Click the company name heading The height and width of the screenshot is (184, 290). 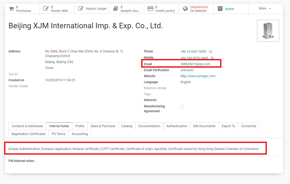pyautogui.click(x=86, y=26)
